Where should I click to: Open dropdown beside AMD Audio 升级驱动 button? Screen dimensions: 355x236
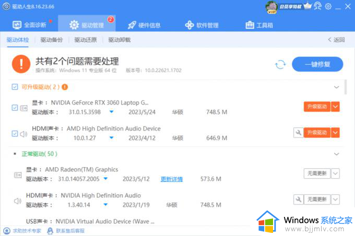(335, 132)
